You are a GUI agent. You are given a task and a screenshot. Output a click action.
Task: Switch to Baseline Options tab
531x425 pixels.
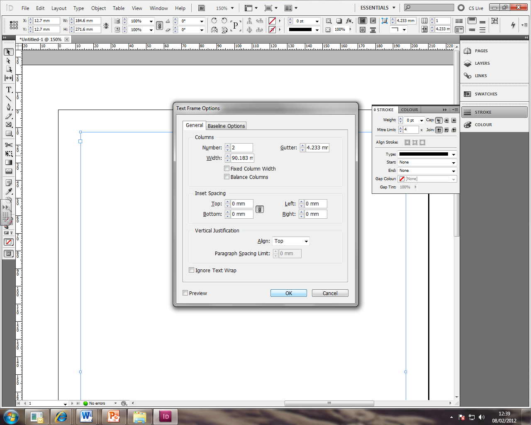[x=227, y=126]
